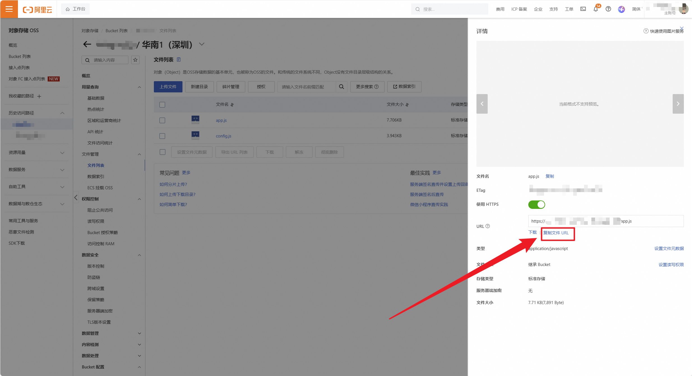
Task: Click the 上传文件 button
Action: (x=168, y=87)
